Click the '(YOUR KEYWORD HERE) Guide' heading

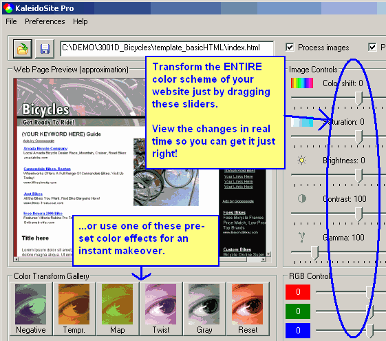(x=61, y=134)
